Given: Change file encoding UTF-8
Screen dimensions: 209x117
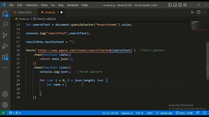Looking at the screenshot, I should pyautogui.click(x=139, y=113).
